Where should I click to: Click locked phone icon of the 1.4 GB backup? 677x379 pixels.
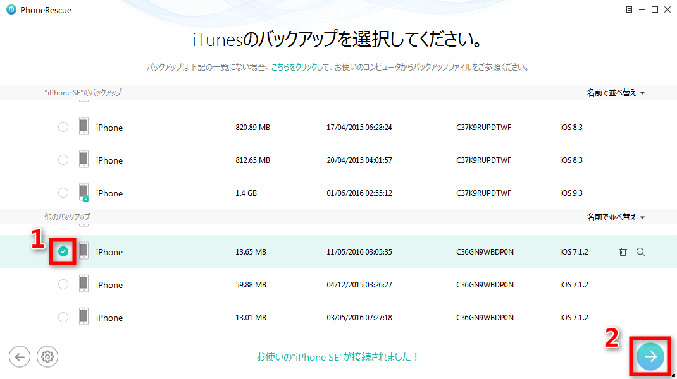coord(84,192)
